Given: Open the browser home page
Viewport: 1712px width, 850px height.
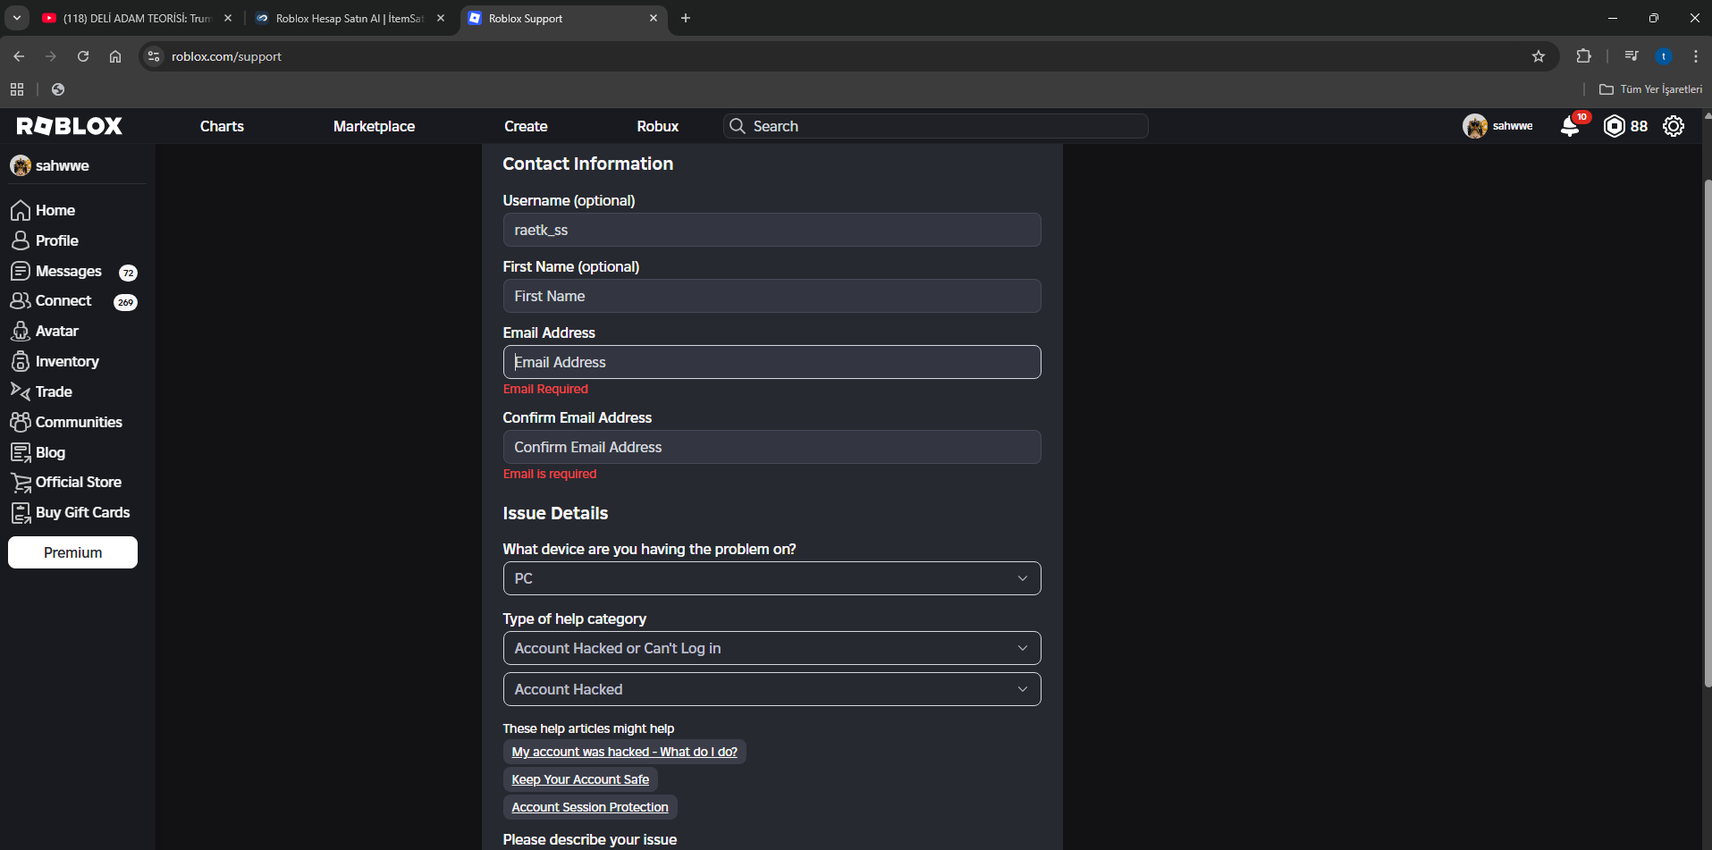Looking at the screenshot, I should [x=115, y=56].
